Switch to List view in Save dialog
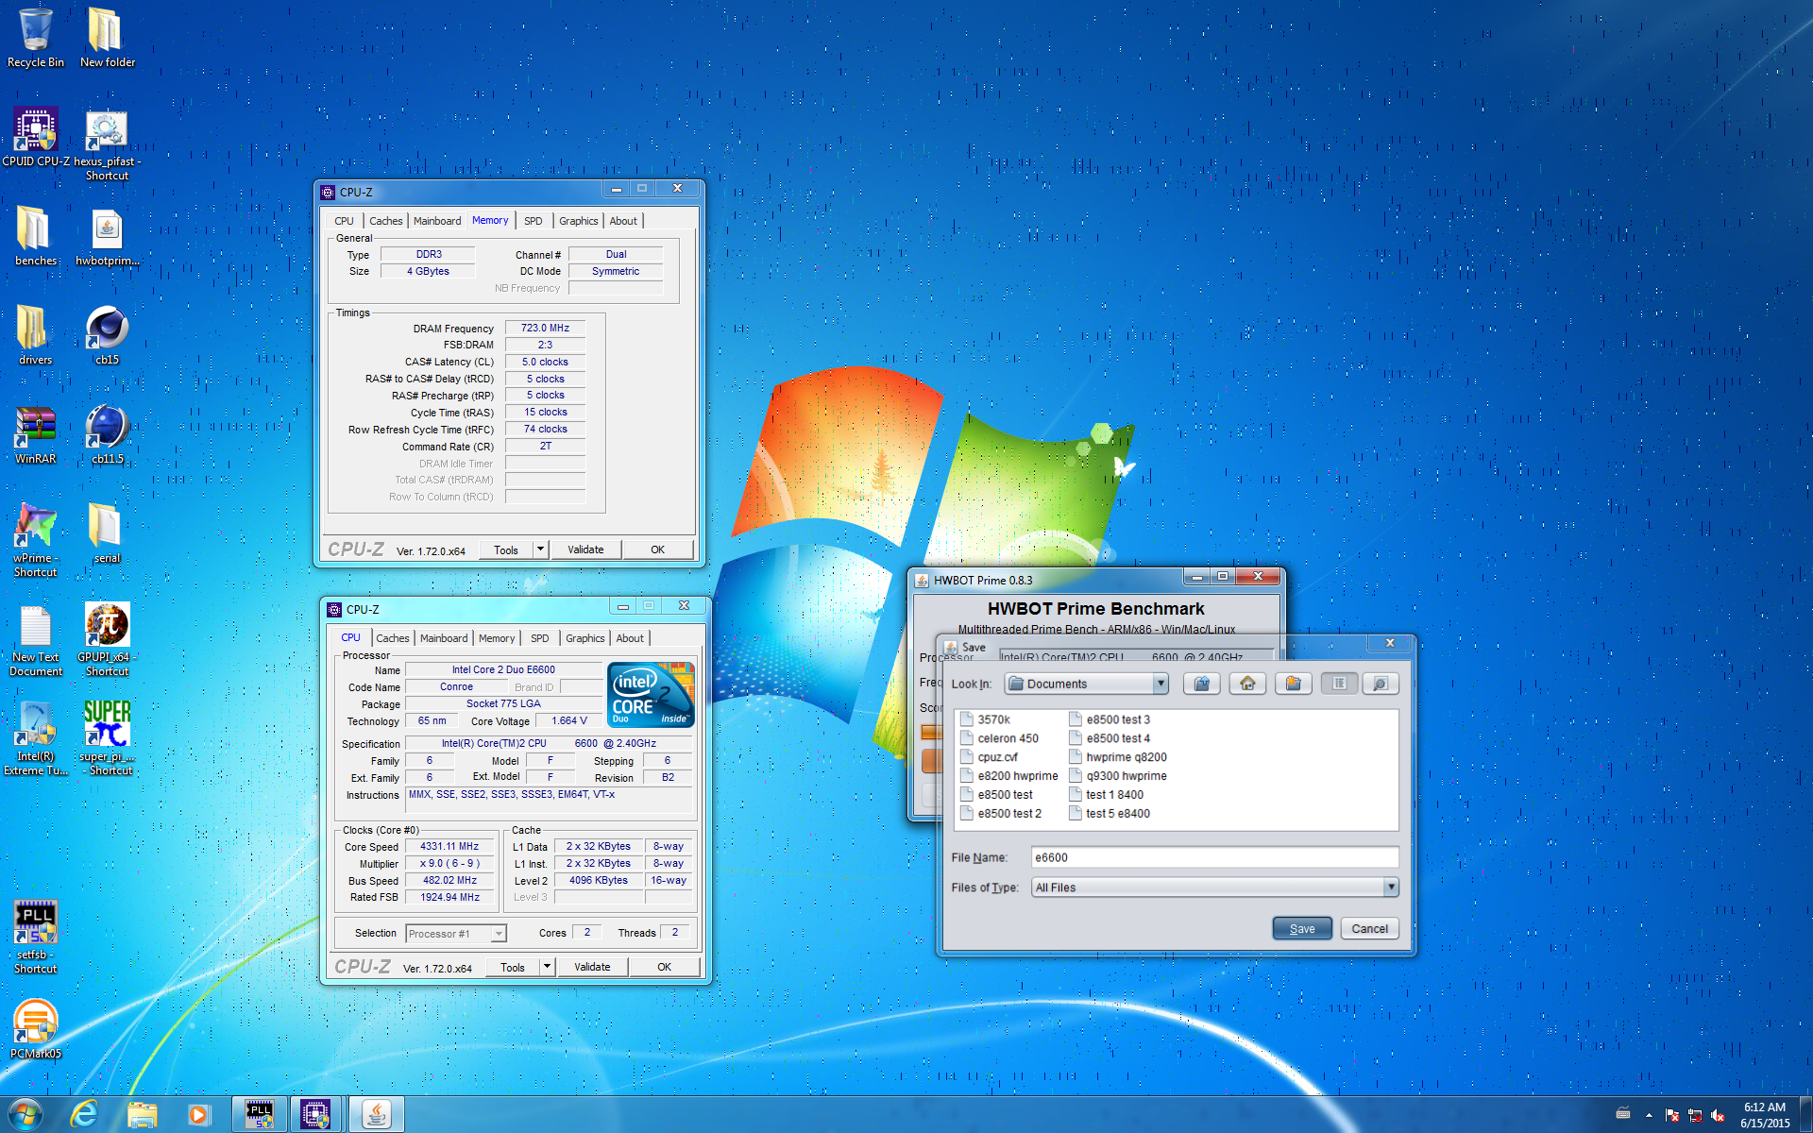The height and width of the screenshot is (1133, 1813). (1339, 684)
